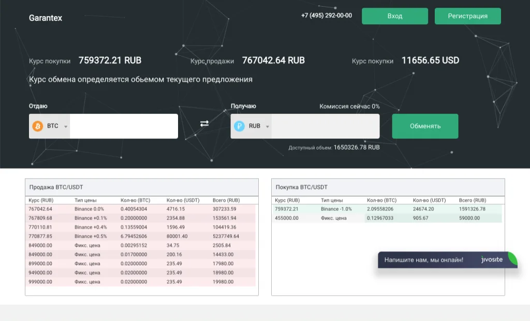Screen dimensions: 530x321
Task: Click the sell rate 767042.64 RUB
Action: [x=273, y=60]
